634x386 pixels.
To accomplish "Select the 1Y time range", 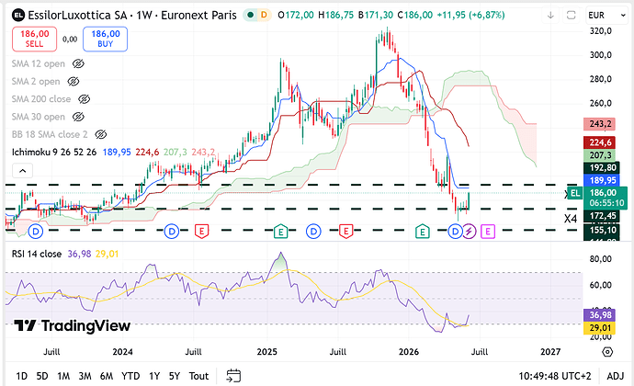I will tap(154, 376).
